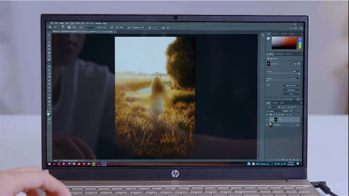Toggle lock all padlock in Layers panel

coord(282,115)
